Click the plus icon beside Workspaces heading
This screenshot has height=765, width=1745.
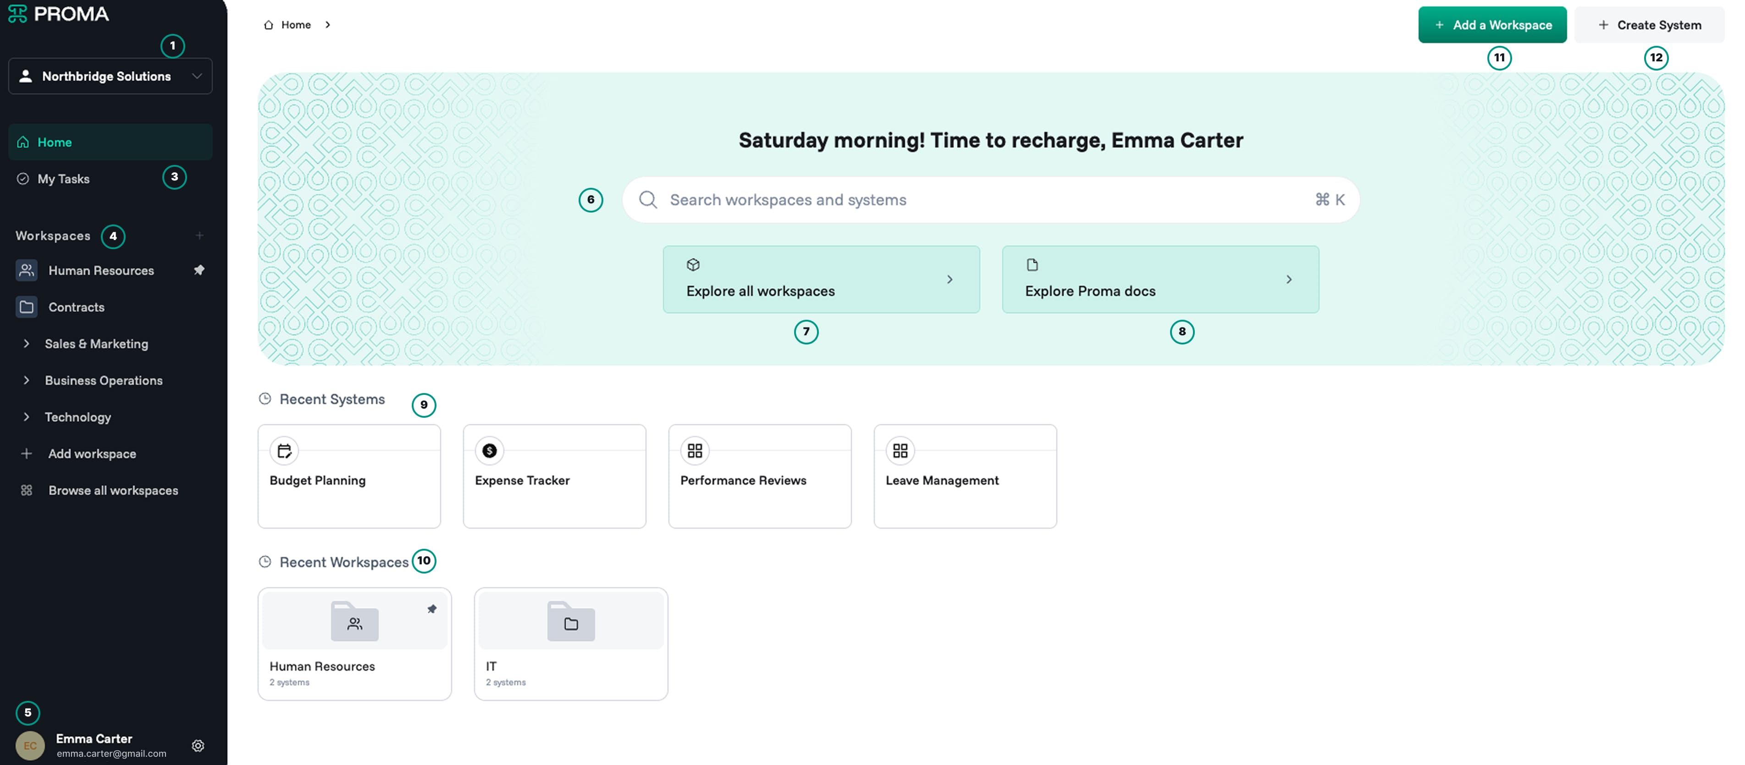pos(199,235)
